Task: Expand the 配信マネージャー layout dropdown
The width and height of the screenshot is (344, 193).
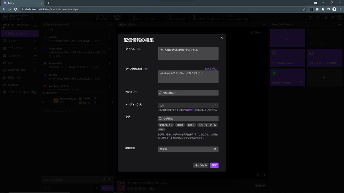Action: (32, 17)
